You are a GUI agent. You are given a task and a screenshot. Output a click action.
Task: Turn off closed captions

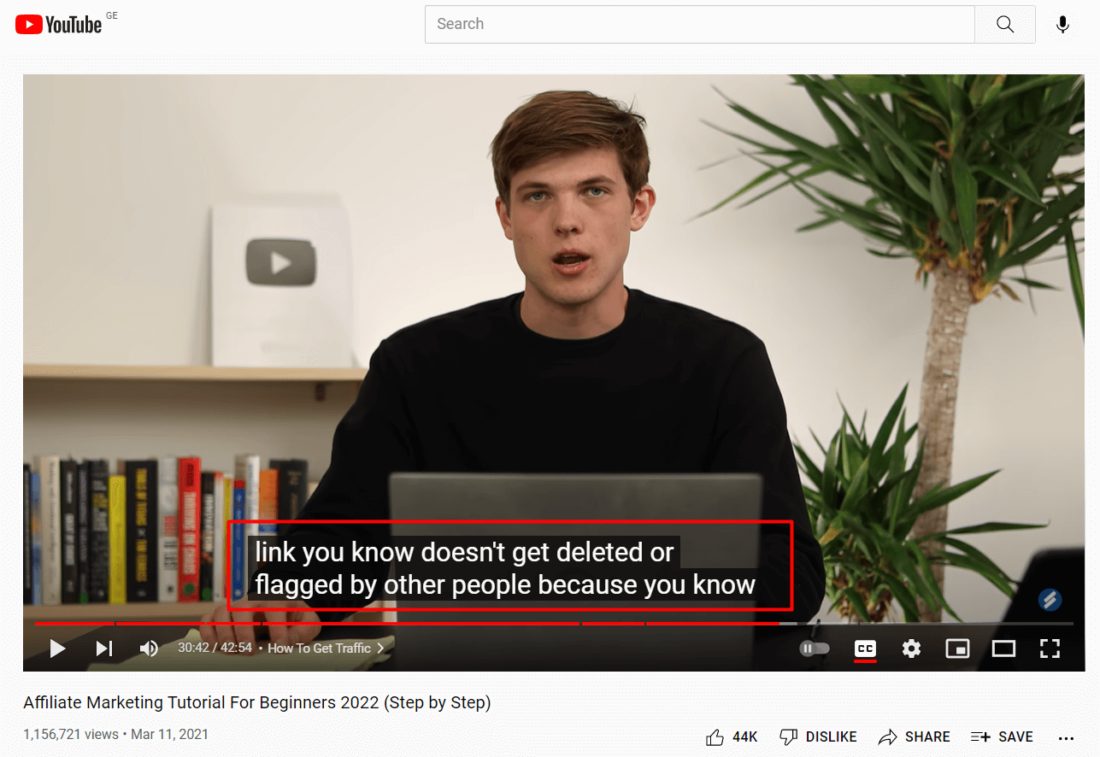tap(865, 648)
